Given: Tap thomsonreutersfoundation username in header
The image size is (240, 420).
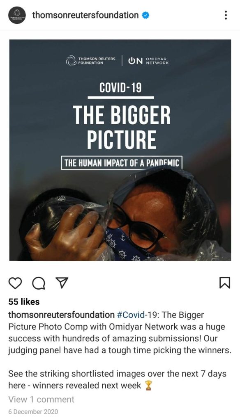Looking at the screenshot, I should [85, 15].
